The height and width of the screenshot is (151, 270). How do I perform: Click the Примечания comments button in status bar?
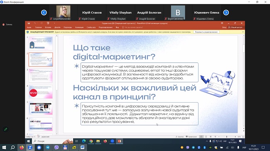click(x=191, y=137)
